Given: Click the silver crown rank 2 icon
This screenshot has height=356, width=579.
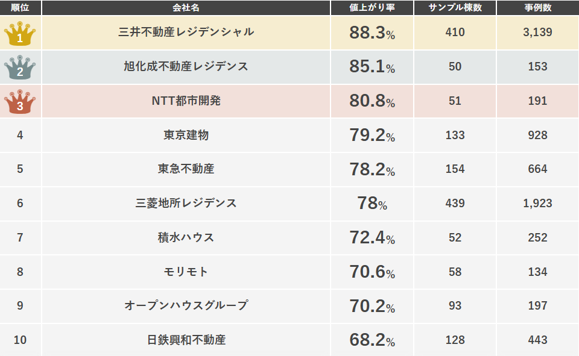Looking at the screenshot, I should tap(20, 67).
